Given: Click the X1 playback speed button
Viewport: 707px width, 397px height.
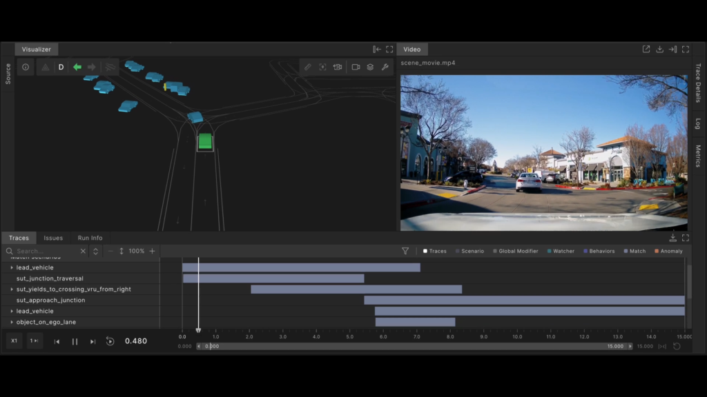Looking at the screenshot, I should (14, 341).
